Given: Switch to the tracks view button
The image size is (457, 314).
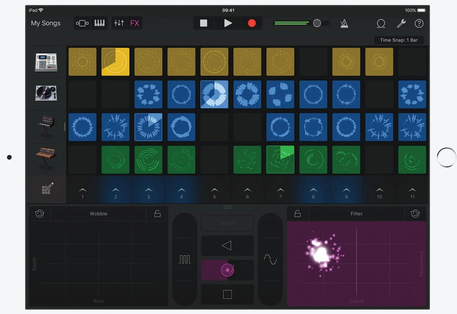Looking at the screenshot, I should coord(82,23).
